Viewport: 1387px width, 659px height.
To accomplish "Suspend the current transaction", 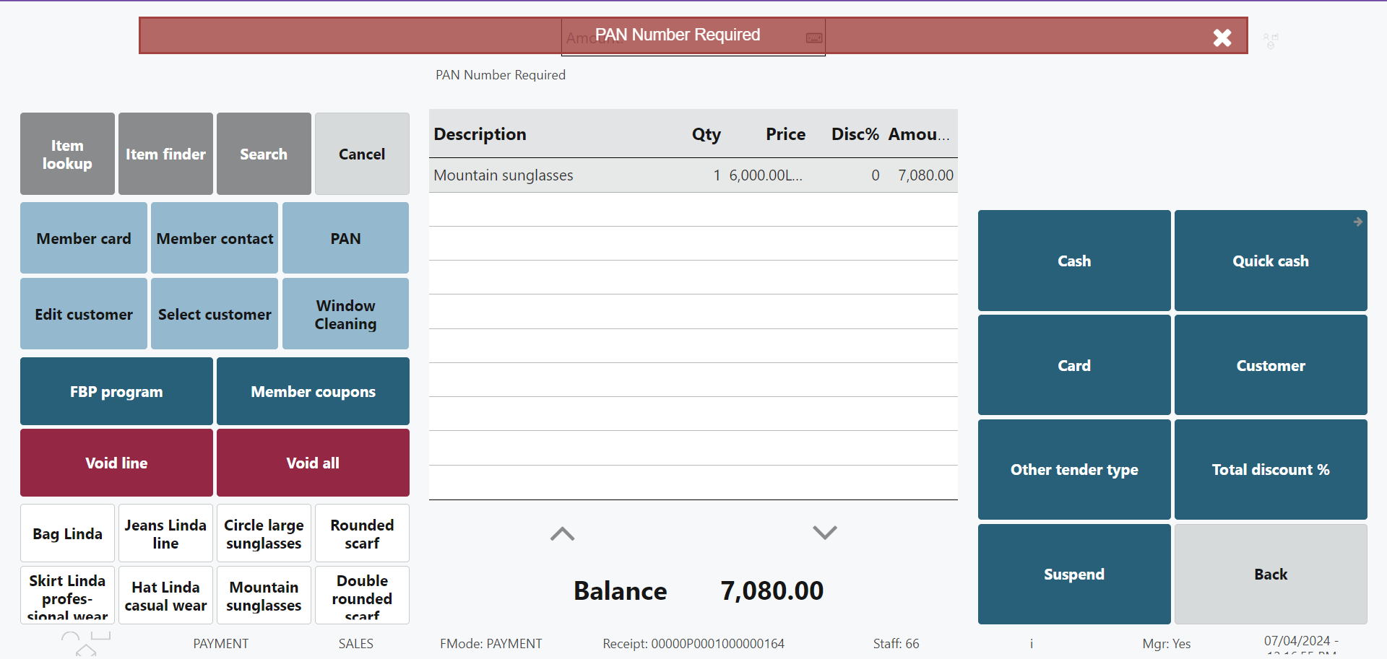I will (x=1073, y=575).
